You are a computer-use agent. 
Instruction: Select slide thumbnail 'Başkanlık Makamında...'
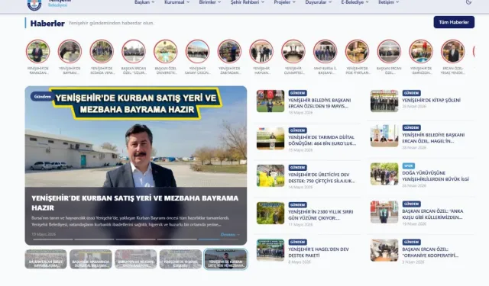tap(91, 259)
